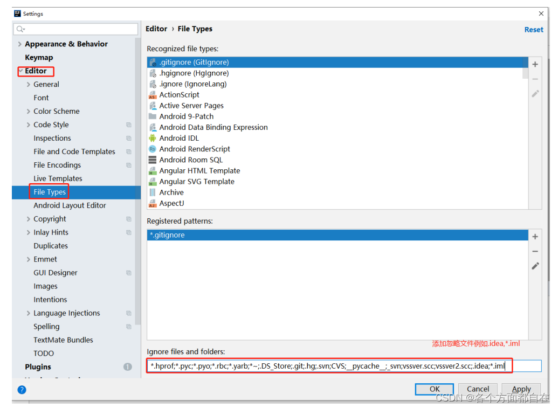Image resolution: width=558 pixels, height=408 pixels.
Task: Click the Android RenderScript icon
Action: coord(153,149)
